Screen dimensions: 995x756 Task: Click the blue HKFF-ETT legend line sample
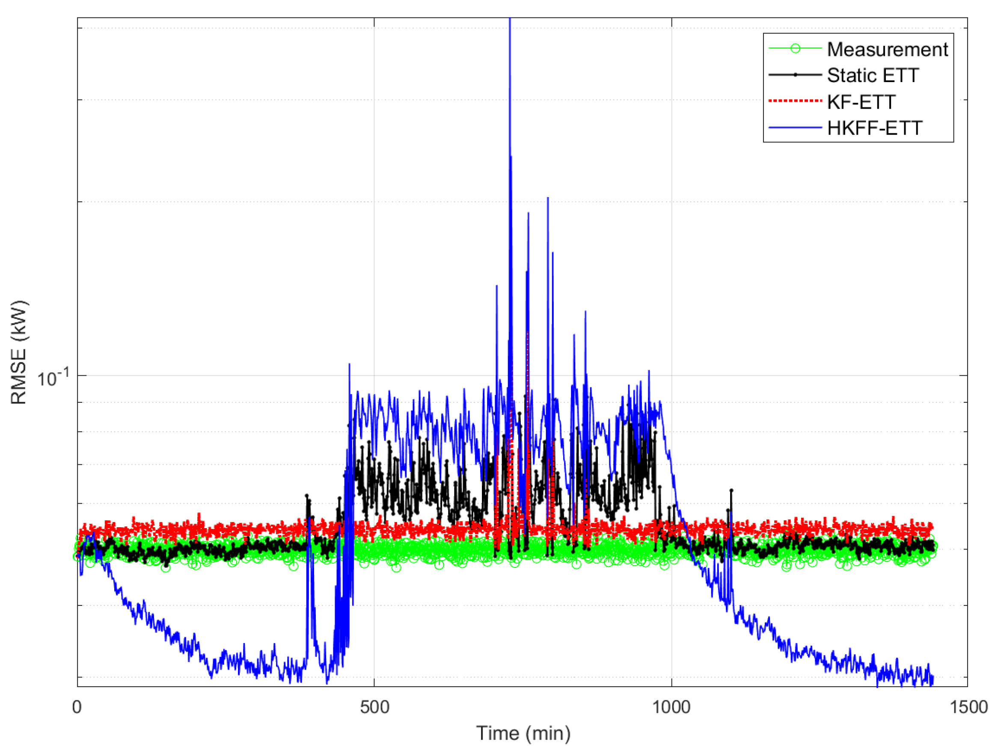[x=795, y=128]
